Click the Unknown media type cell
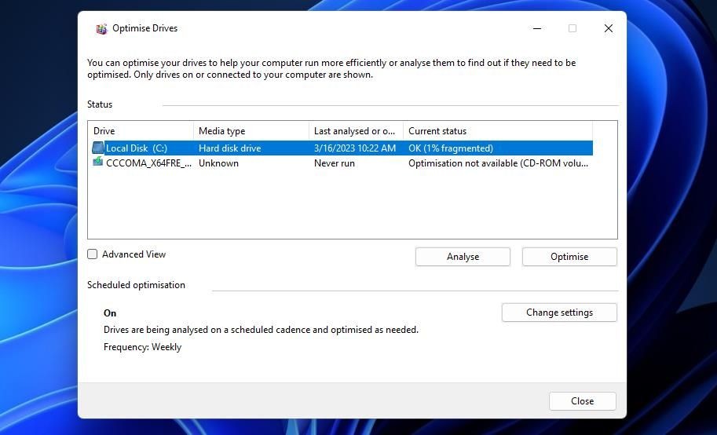Image resolution: width=717 pixels, height=435 pixels. pos(218,163)
